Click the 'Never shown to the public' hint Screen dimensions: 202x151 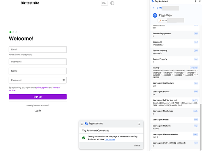tap(20, 55)
